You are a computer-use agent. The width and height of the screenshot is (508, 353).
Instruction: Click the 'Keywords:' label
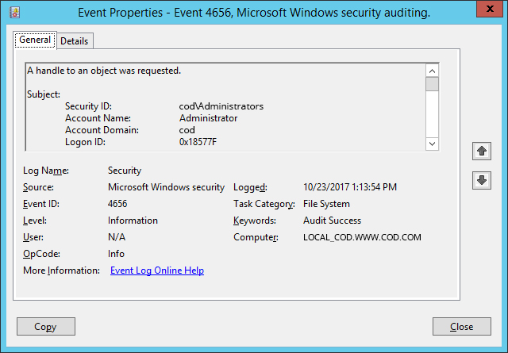255,221
